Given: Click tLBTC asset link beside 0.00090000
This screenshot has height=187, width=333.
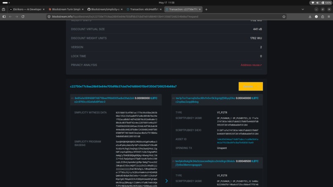Looking at the screenshot, I should pyautogui.click(x=154, y=98).
